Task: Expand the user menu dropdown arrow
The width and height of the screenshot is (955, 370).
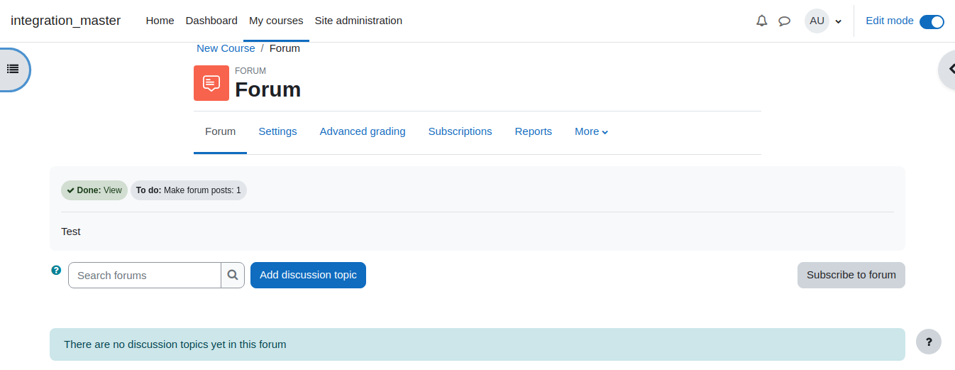Action: click(x=839, y=21)
